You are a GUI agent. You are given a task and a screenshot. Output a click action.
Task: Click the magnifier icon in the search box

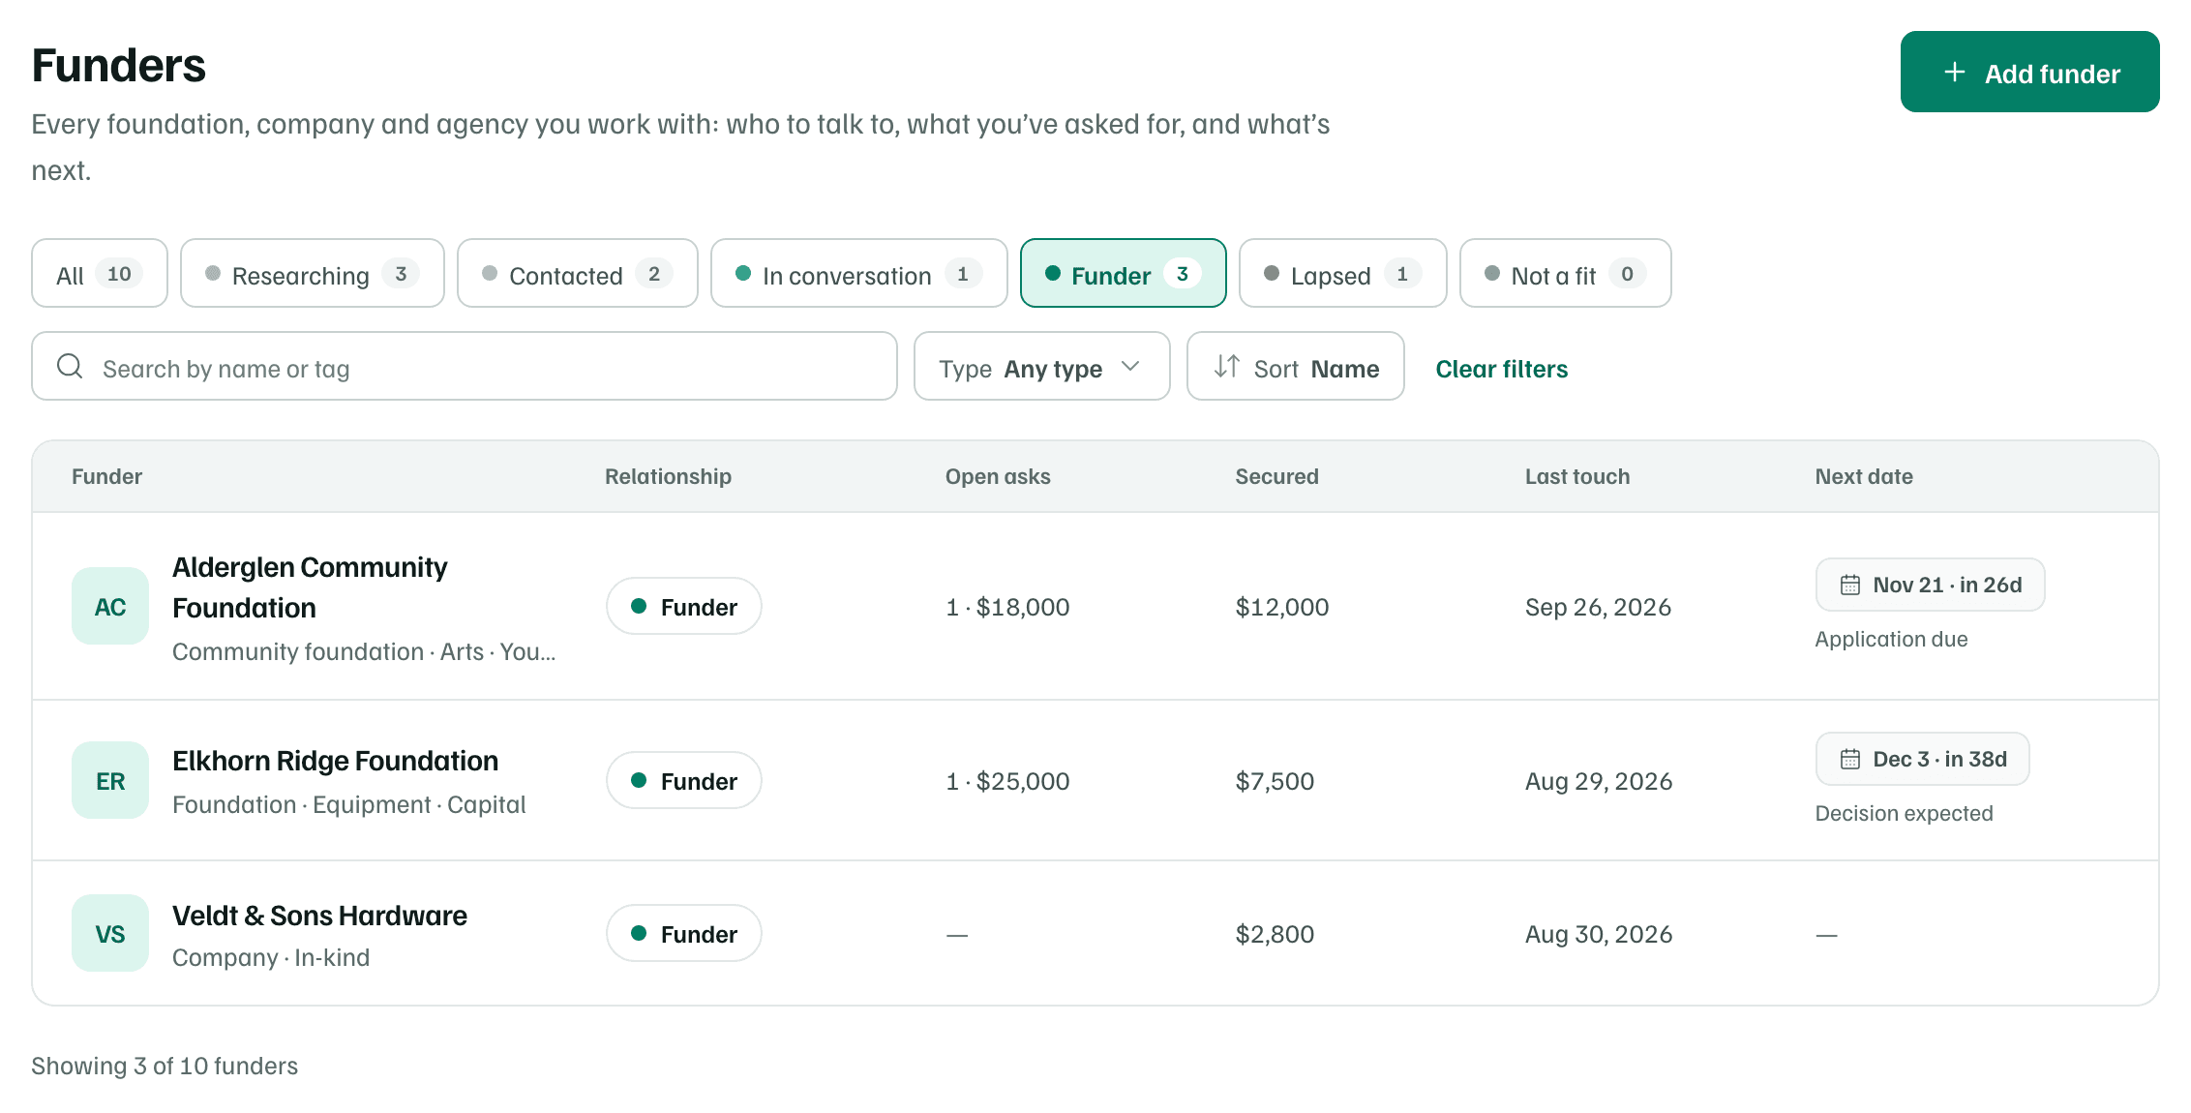(70, 366)
